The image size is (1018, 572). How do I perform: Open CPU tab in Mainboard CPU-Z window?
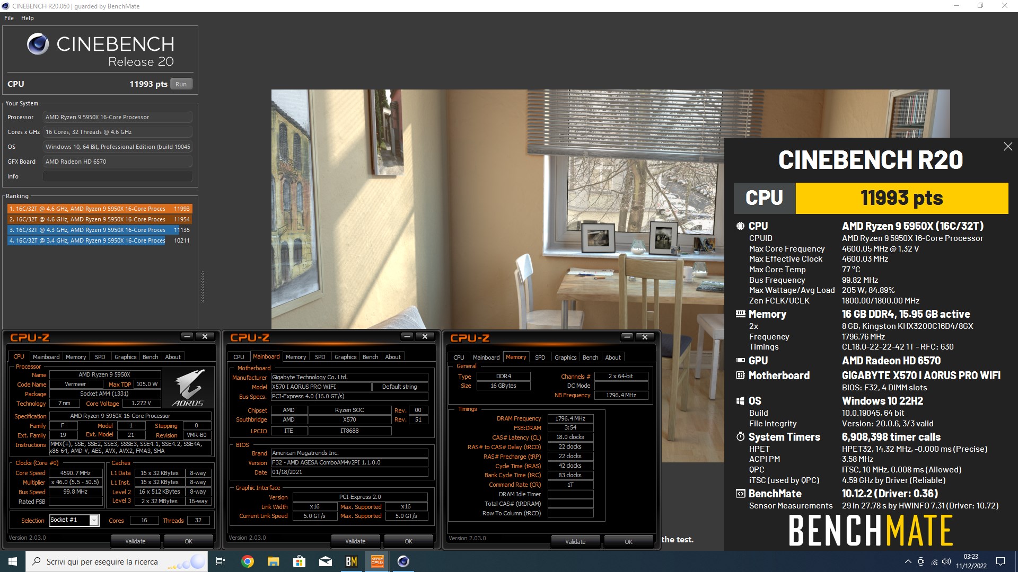pyautogui.click(x=239, y=357)
